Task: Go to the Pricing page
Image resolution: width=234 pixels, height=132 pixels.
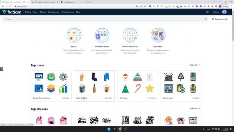Action: pyautogui.click(x=216, y=12)
